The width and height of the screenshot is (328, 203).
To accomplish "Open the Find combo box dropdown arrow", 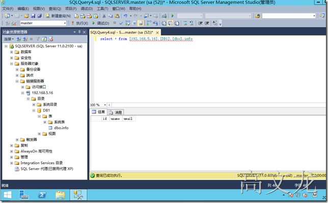I will point(314,16).
